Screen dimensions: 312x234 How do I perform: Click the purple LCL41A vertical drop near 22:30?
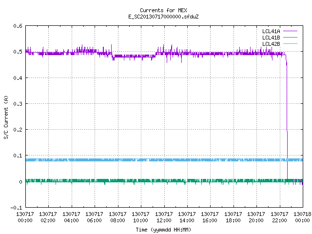[287, 117]
